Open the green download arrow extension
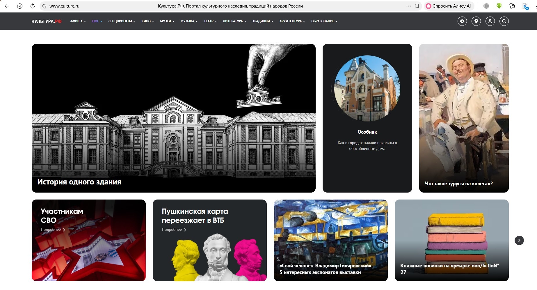 499,6
